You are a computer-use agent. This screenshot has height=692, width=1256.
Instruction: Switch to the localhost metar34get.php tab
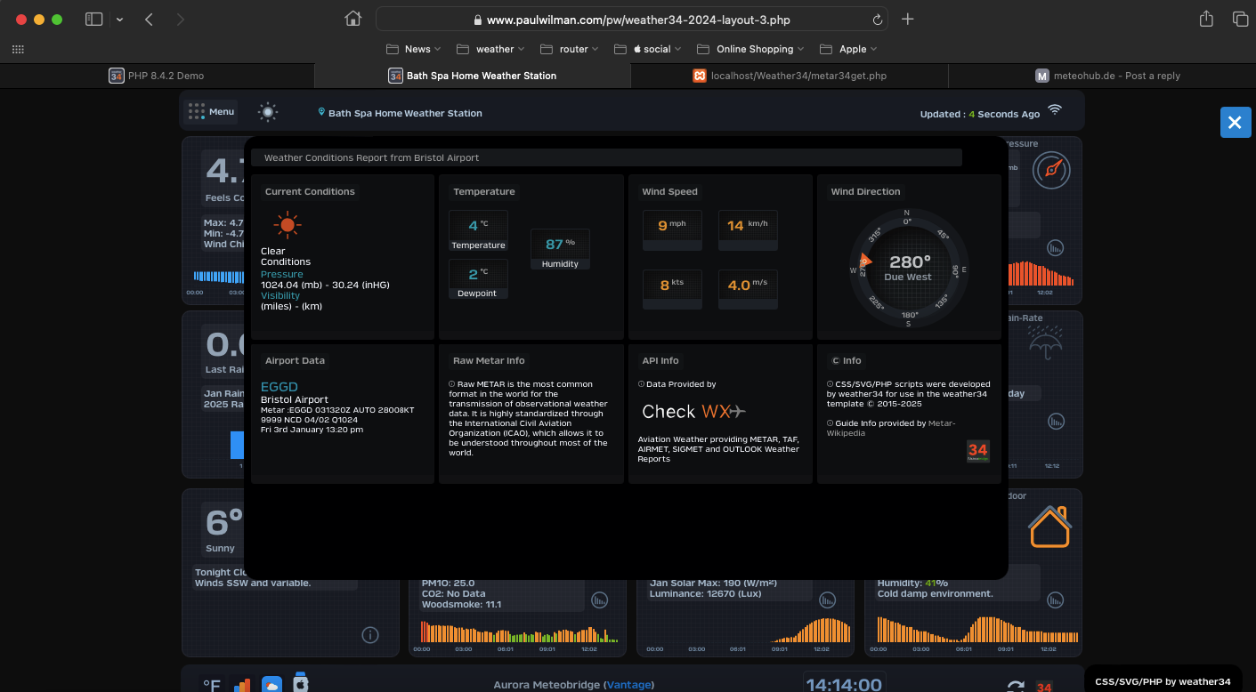[x=790, y=76]
